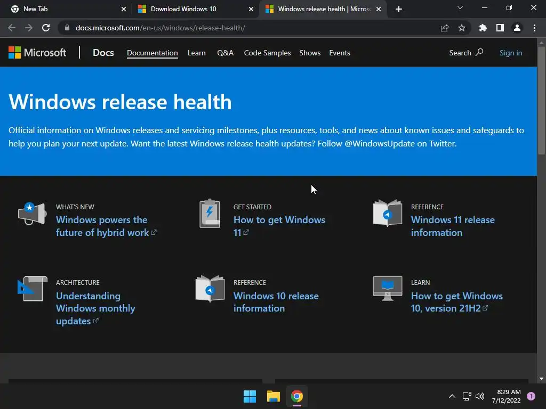Click the Search magnifier icon

(x=479, y=52)
